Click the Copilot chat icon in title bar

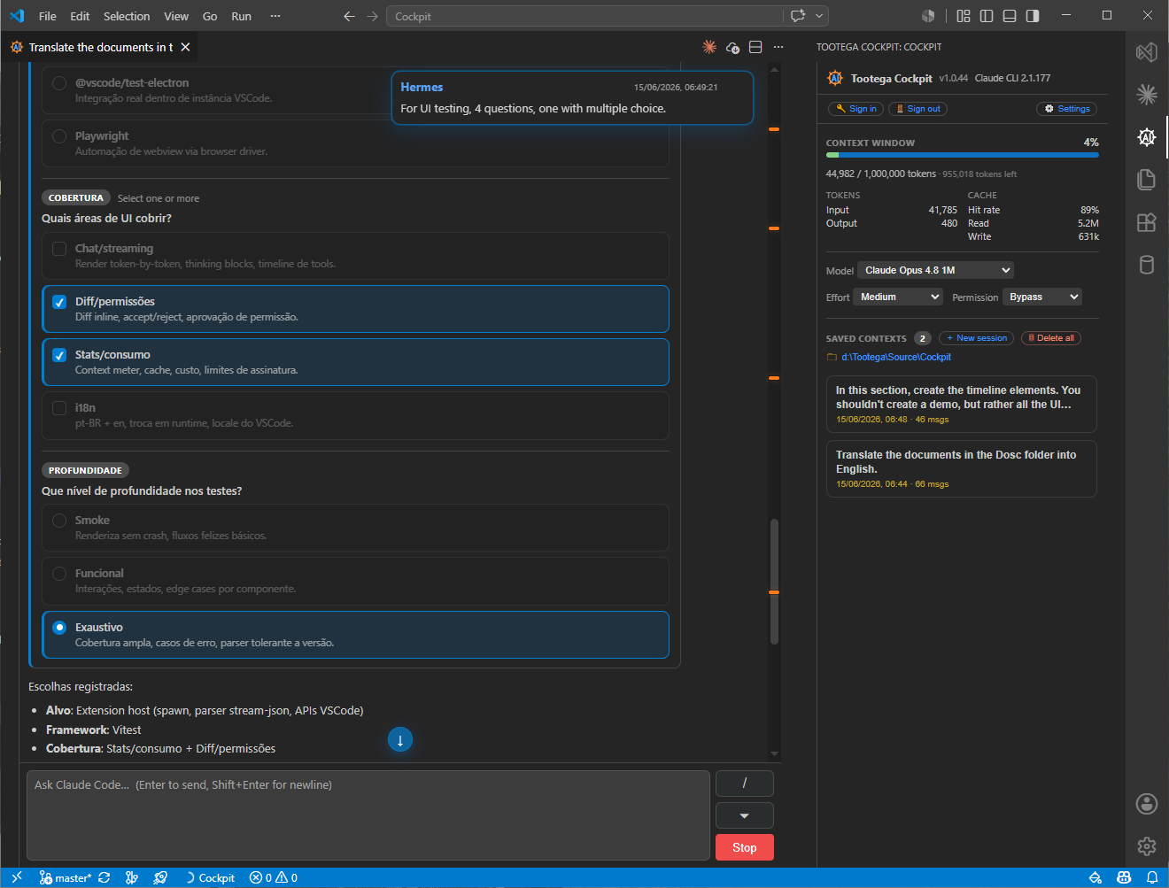tap(798, 16)
